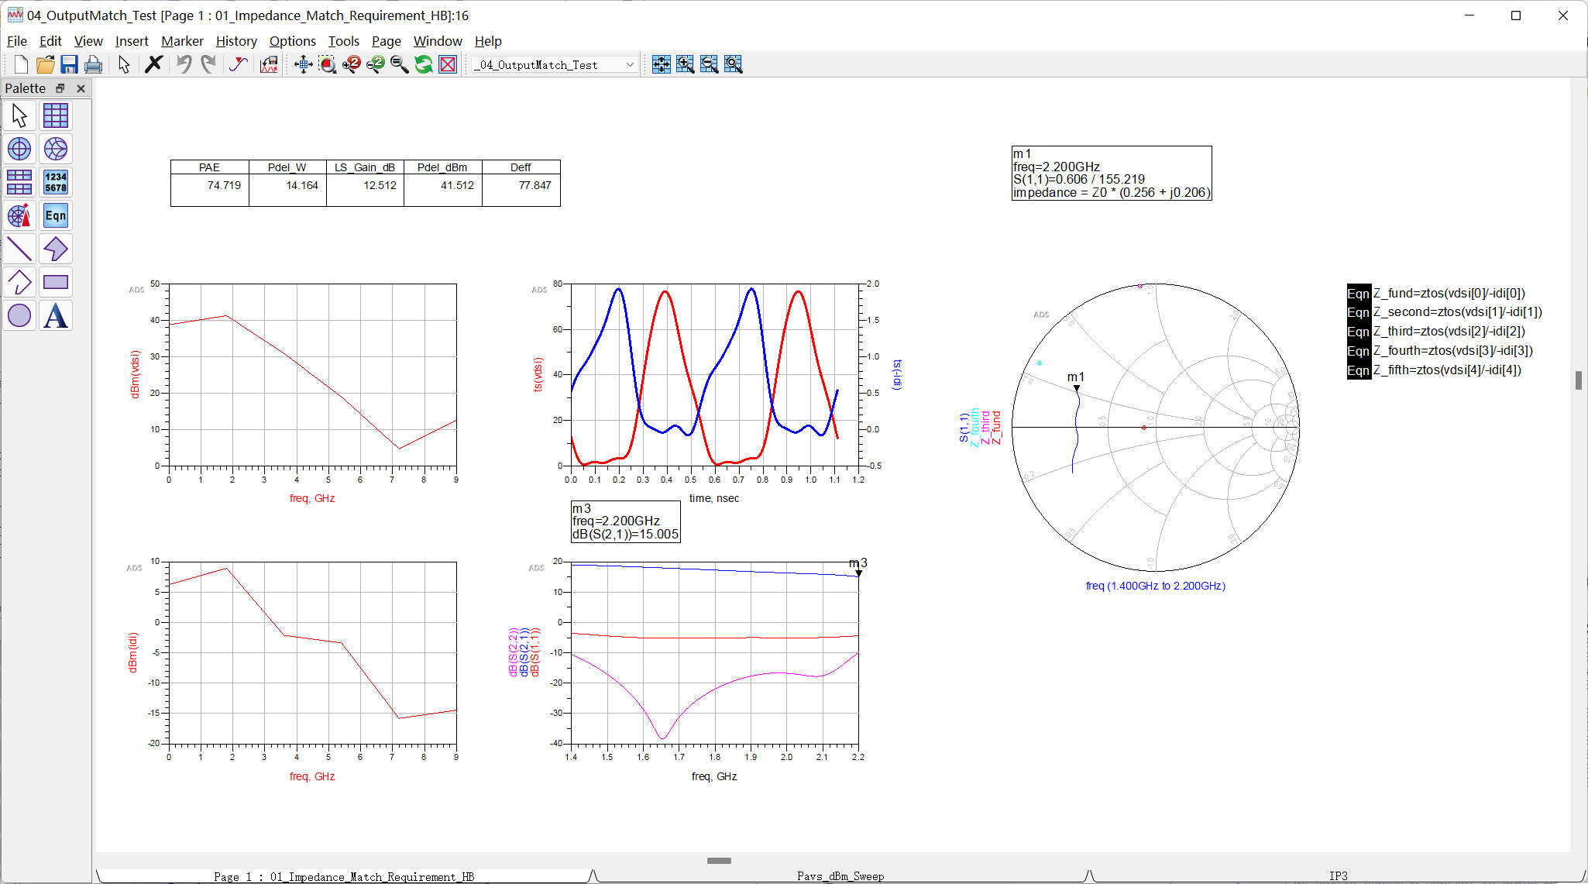Open the Edit menu
This screenshot has width=1588, height=884.
pyautogui.click(x=50, y=41)
